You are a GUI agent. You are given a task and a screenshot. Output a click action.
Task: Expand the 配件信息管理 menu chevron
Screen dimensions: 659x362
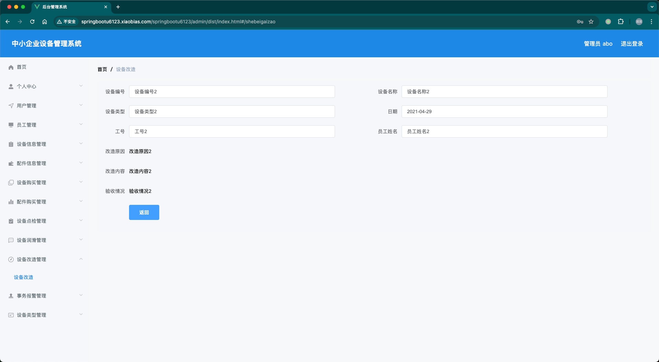(81, 163)
